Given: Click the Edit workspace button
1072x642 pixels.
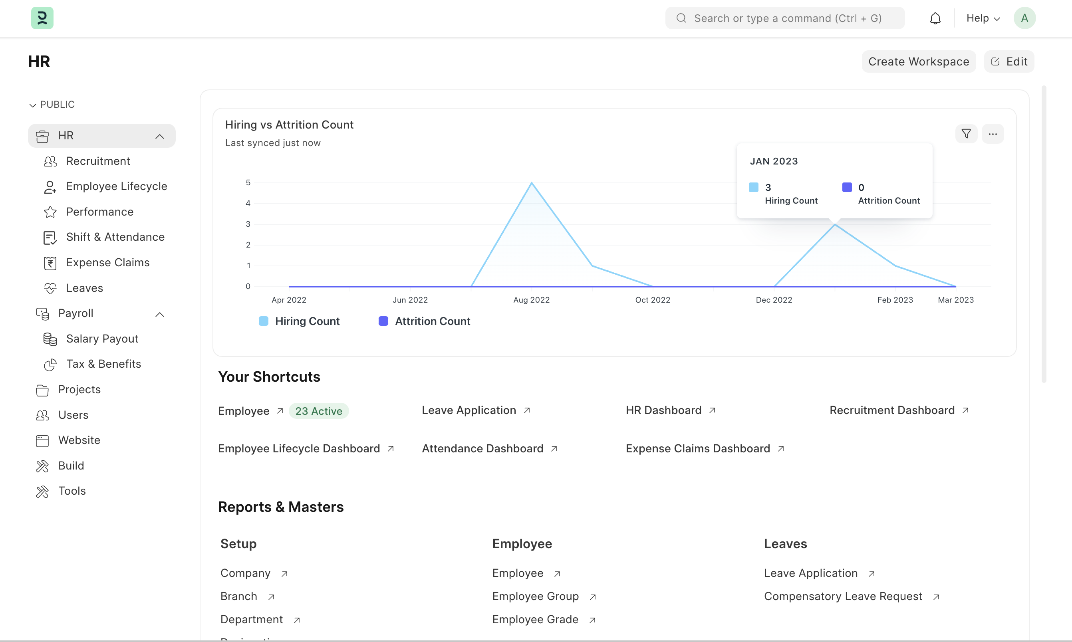Looking at the screenshot, I should 1009,61.
